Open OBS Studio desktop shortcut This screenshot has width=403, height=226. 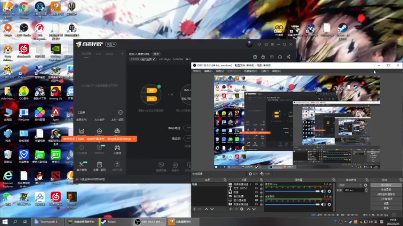pos(24,30)
